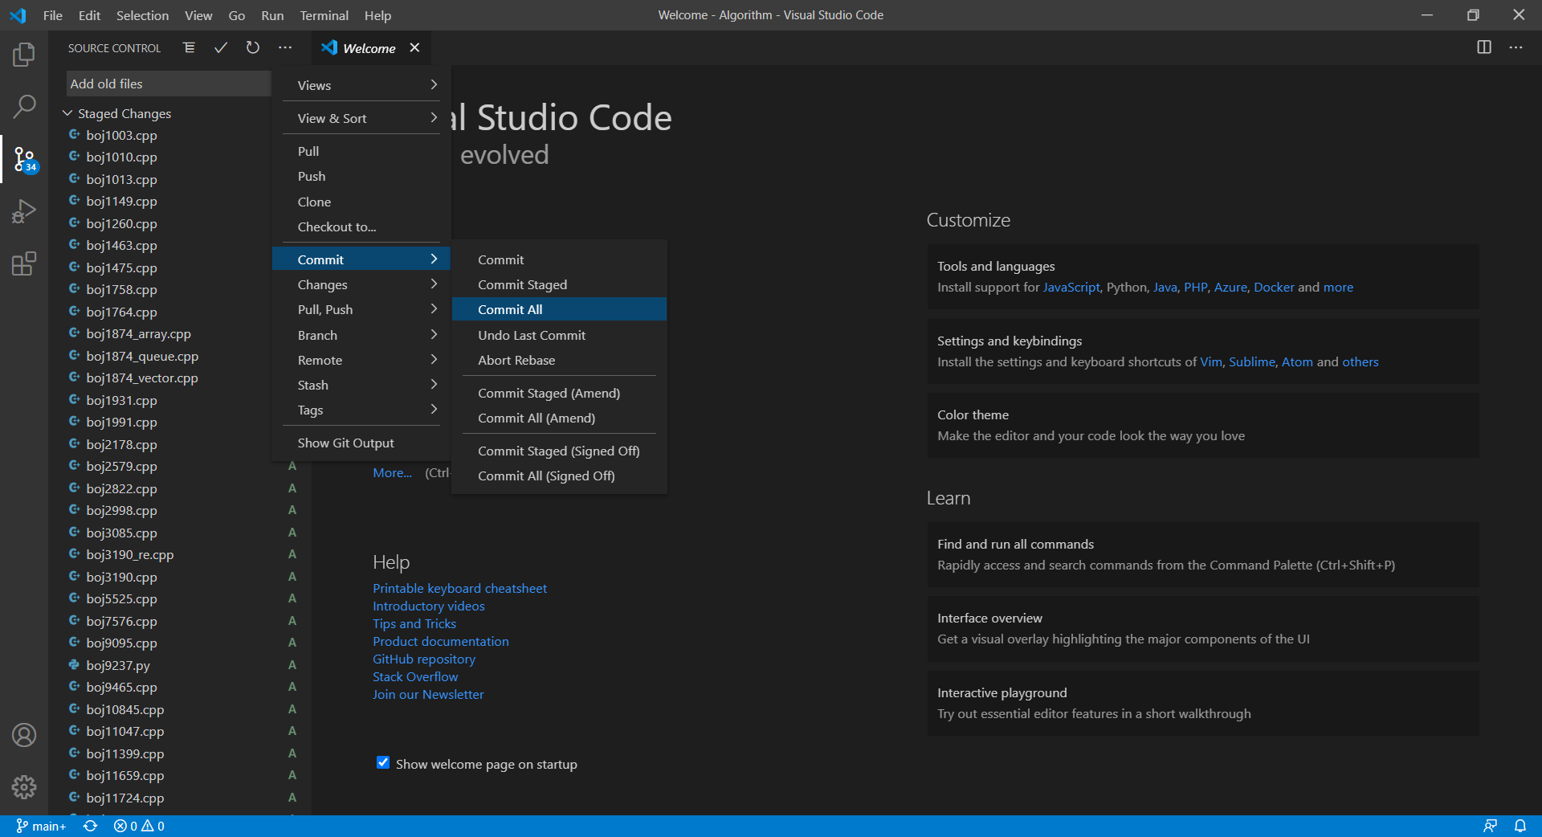The image size is (1542, 837).
Task: Open the Find and run all commands card
Action: [x=1203, y=554]
